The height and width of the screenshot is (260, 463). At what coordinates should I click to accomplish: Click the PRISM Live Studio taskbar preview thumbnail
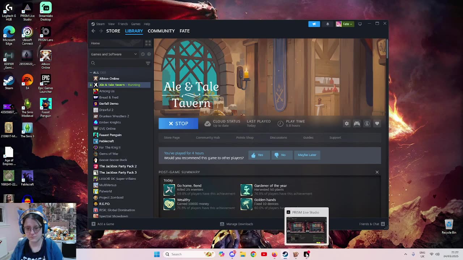(x=306, y=231)
